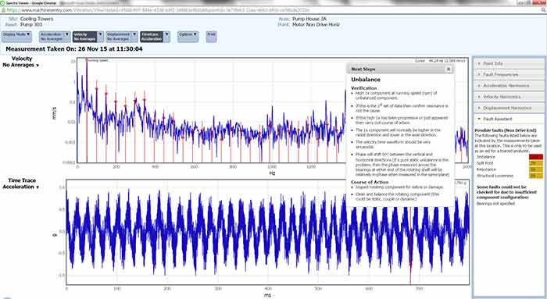Click the Unbalance heading in Next Steps
This screenshot has height=299, width=547.
[366, 80]
